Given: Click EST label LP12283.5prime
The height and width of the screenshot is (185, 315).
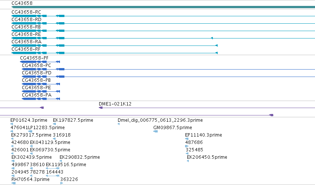Looking at the screenshot, I should point(46,128).
